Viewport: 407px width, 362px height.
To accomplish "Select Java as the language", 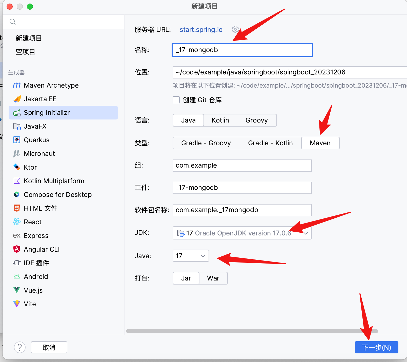I will pyautogui.click(x=188, y=120).
